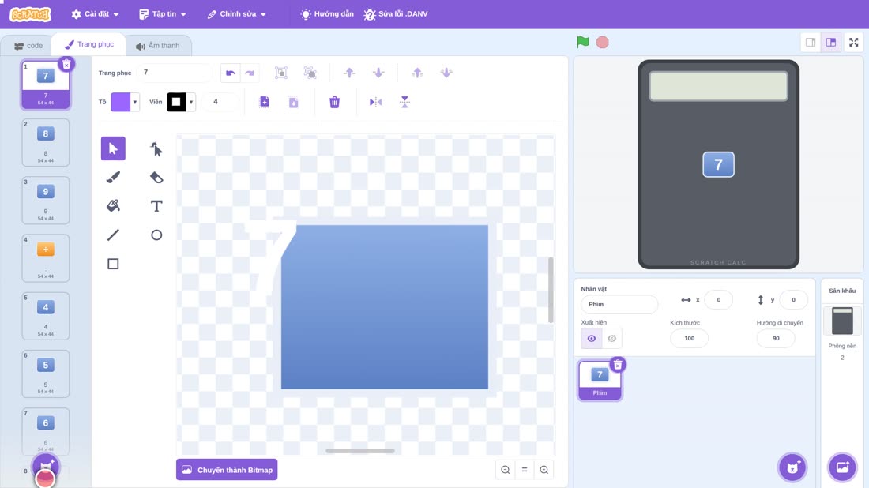The width and height of the screenshot is (869, 488).
Task: Pick the Circle tool
Action: click(156, 235)
